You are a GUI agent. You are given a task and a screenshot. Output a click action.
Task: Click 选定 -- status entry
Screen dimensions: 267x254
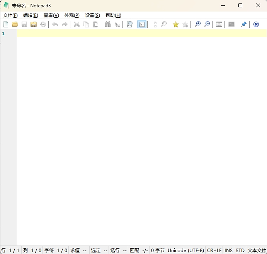[x=99, y=250]
